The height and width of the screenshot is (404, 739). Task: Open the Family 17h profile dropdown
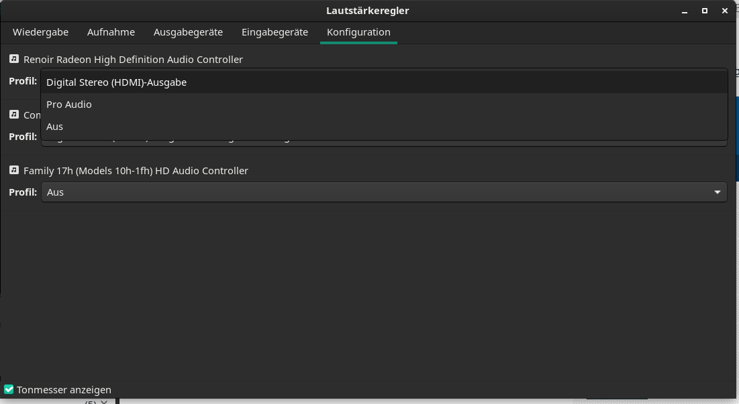(384, 192)
